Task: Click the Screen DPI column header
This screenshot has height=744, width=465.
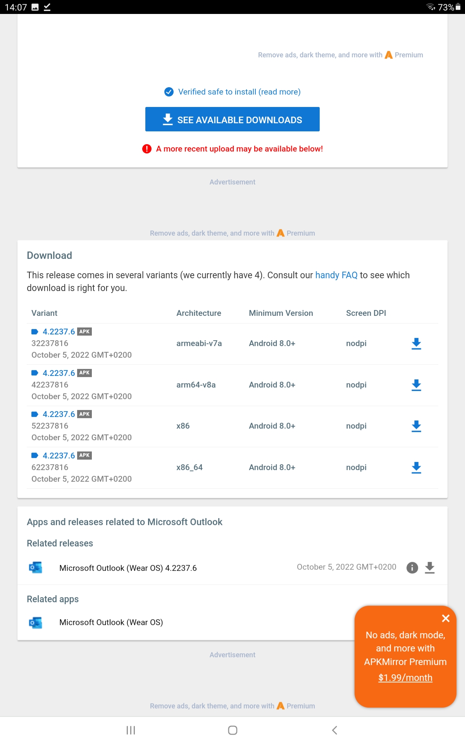Action: tap(366, 313)
